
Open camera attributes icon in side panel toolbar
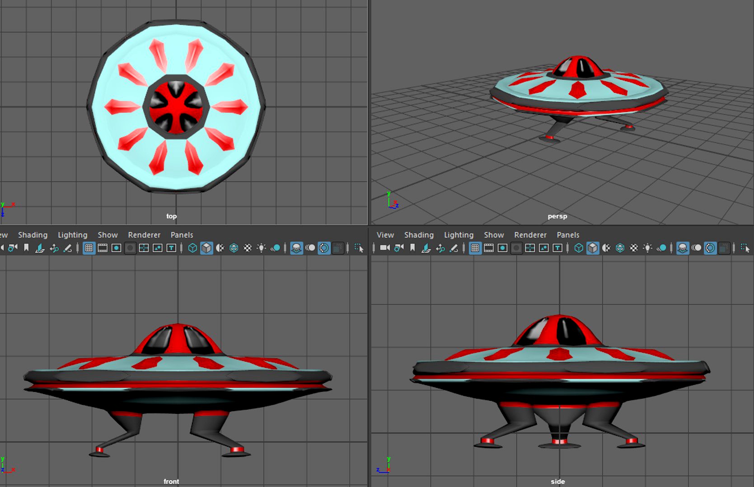click(398, 248)
